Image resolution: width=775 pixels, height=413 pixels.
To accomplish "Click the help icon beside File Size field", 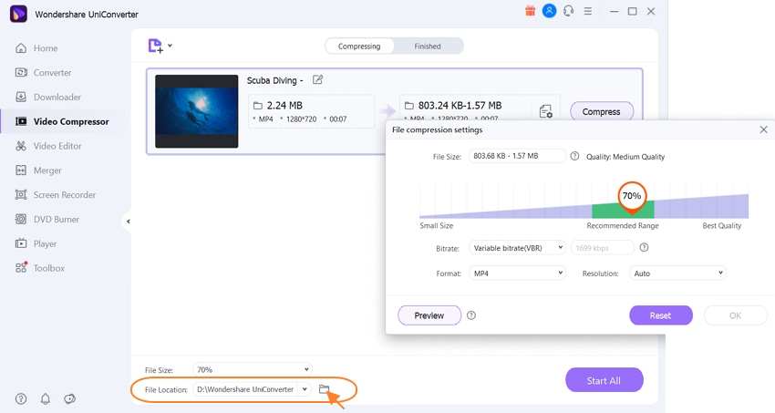I will 574,156.
